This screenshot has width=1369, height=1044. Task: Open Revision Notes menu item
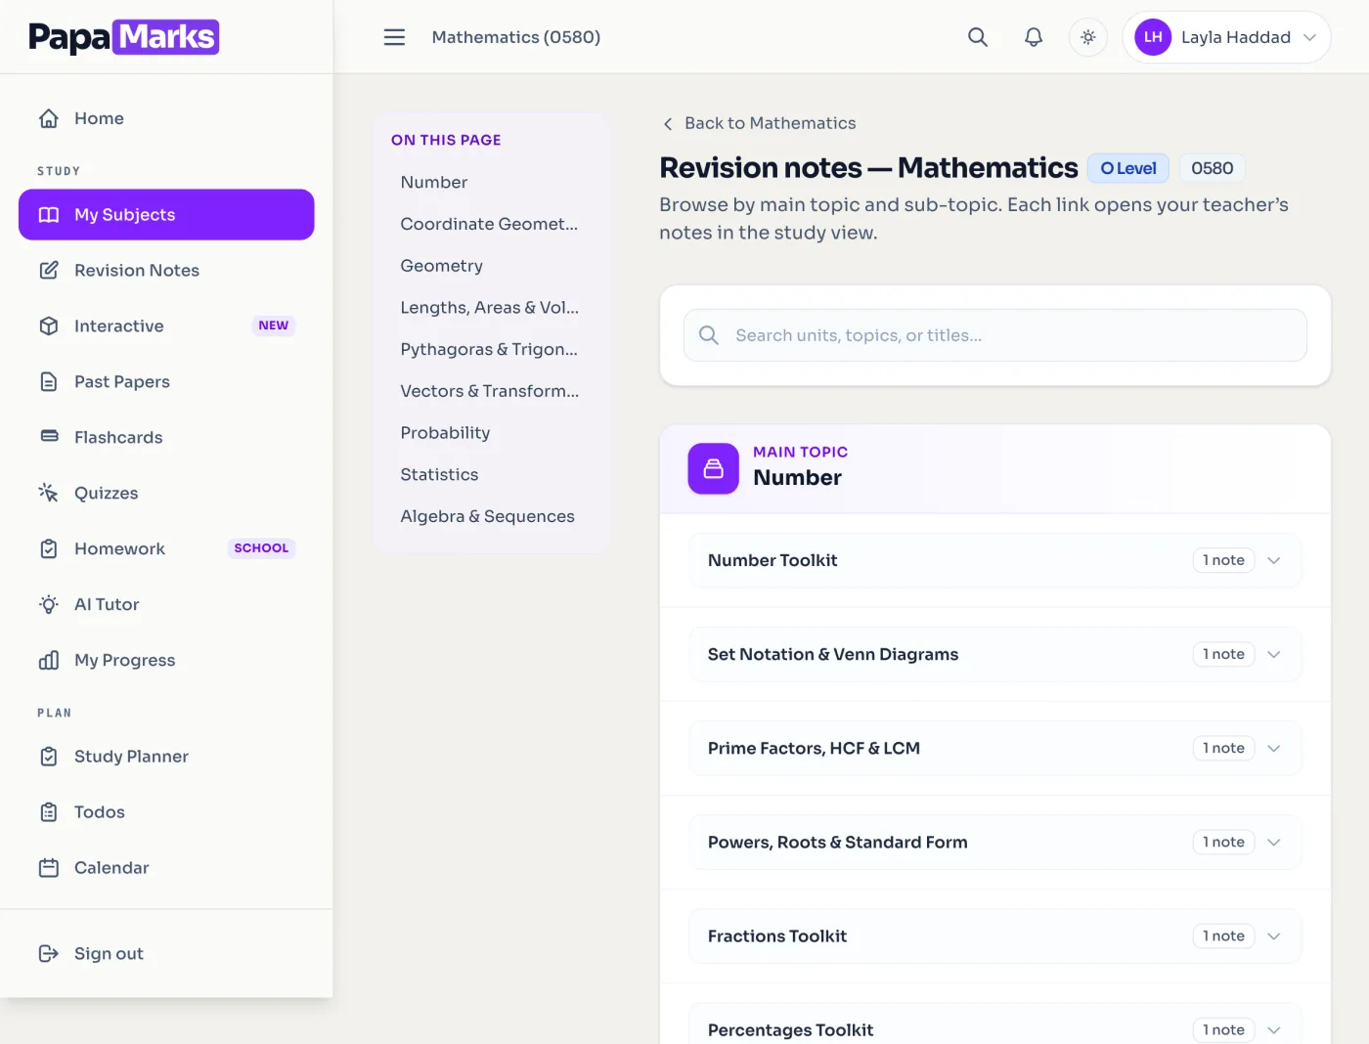pyautogui.click(x=166, y=271)
